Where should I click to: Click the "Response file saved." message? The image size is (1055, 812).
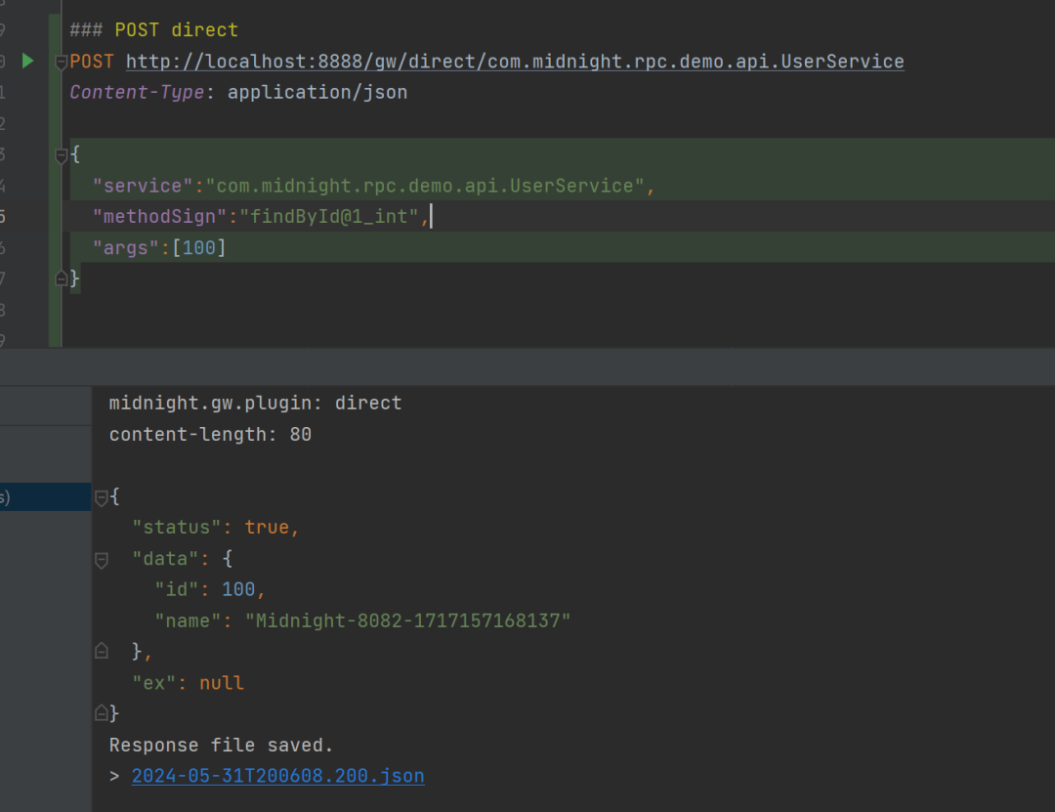coord(222,745)
